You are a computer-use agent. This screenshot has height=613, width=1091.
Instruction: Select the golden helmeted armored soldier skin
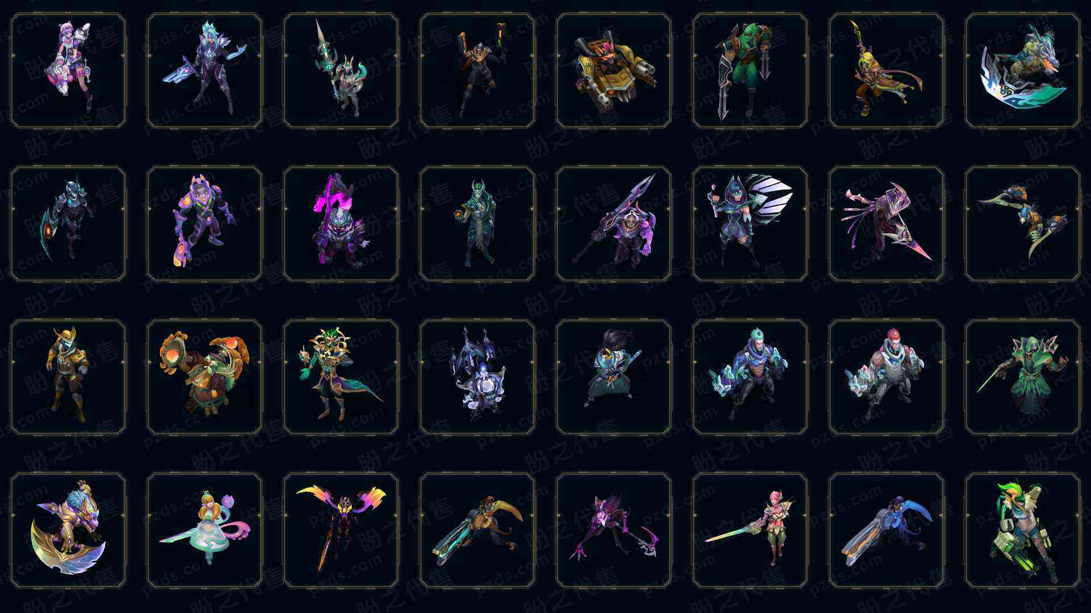(x=68, y=377)
